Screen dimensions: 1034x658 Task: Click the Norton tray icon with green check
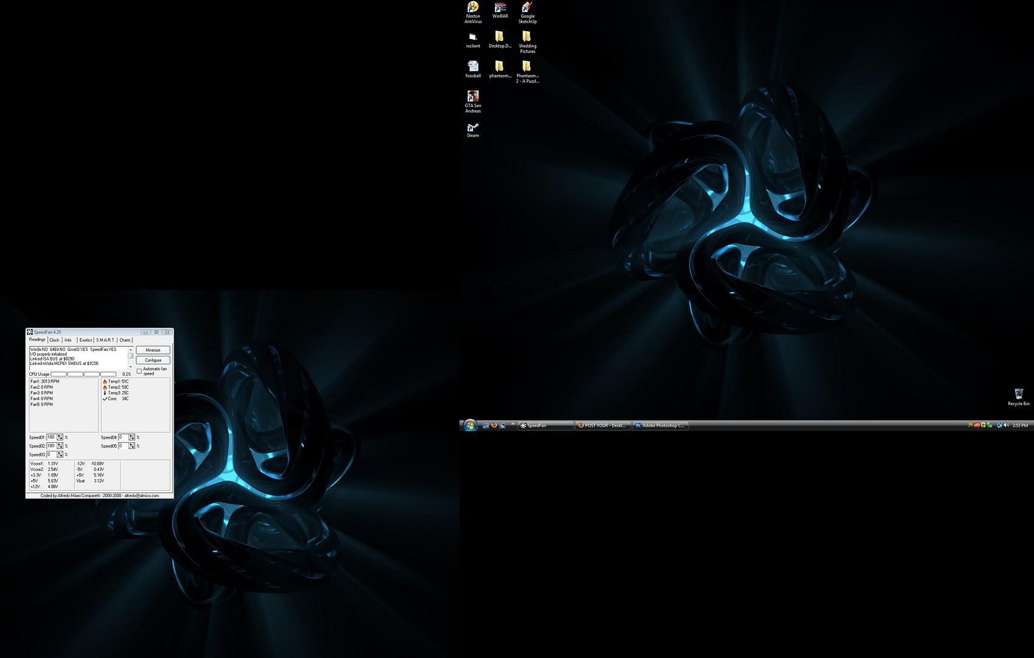tap(983, 425)
